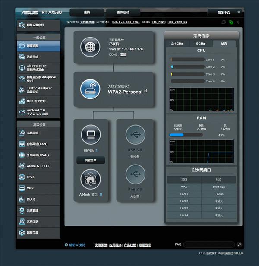
Task: Click the USB 3.0 port icon
Action: (136, 135)
